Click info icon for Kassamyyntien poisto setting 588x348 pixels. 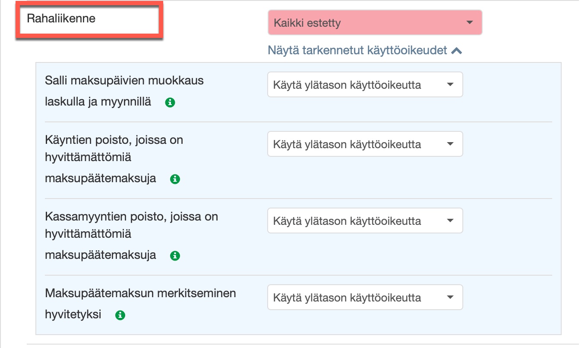[175, 256]
